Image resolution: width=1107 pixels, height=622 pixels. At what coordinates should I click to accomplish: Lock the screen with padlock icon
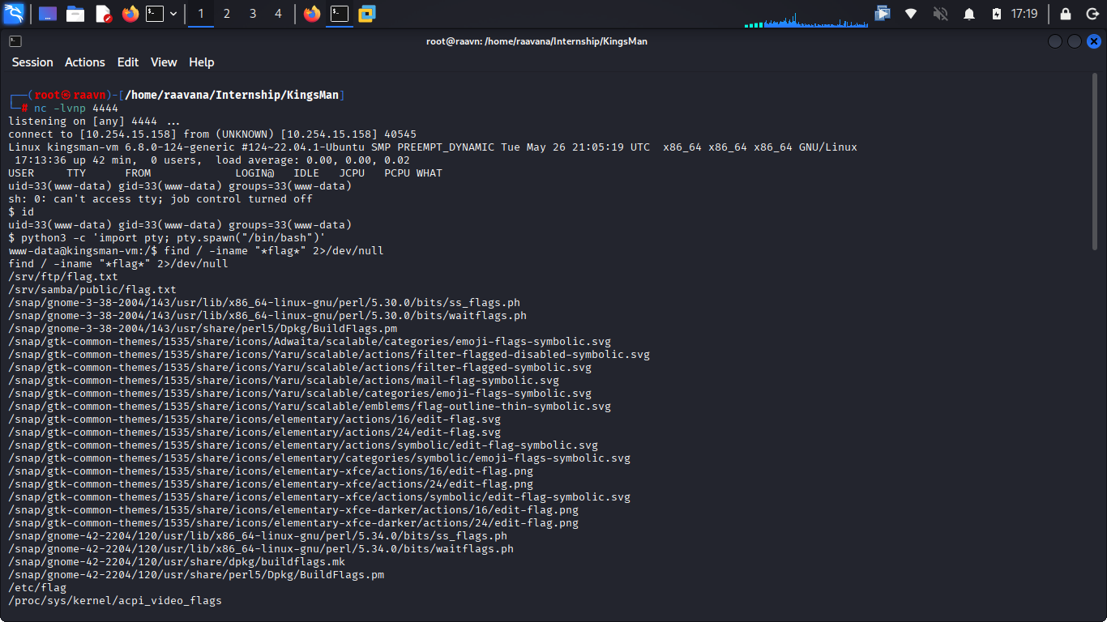click(1066, 14)
